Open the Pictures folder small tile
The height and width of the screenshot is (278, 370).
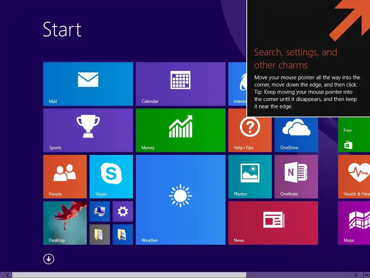(123, 235)
